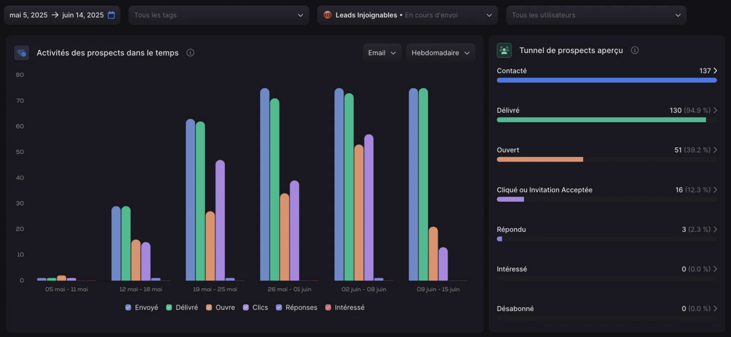The height and width of the screenshot is (337, 731).
Task: Open the date range picker mai 5 – juin 14
Action: (62, 15)
